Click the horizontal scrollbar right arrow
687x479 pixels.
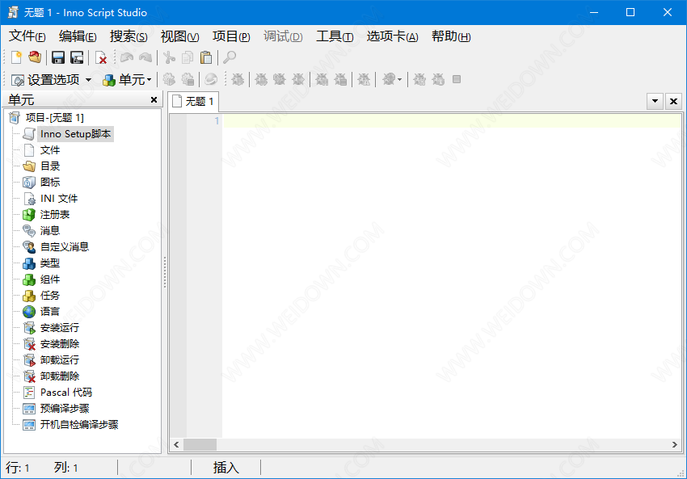click(674, 444)
